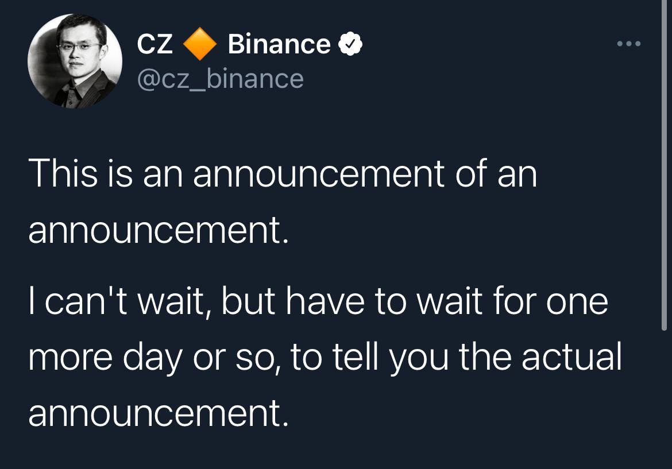Click the line "This is an announcement of an"
The width and height of the screenshot is (672, 469).
[x=283, y=174]
